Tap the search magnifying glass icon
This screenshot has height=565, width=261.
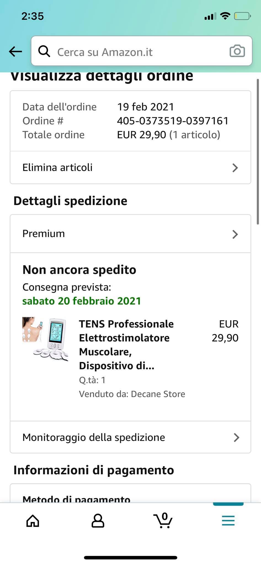[x=44, y=51]
